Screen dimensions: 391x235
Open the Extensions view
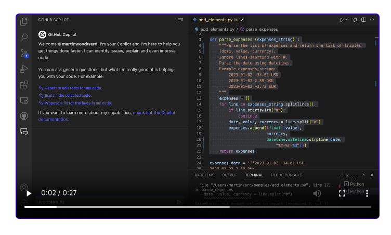24,85
